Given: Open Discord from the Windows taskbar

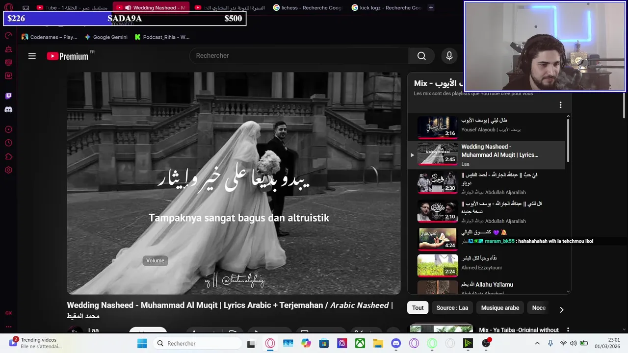Looking at the screenshot, I should tap(396, 343).
